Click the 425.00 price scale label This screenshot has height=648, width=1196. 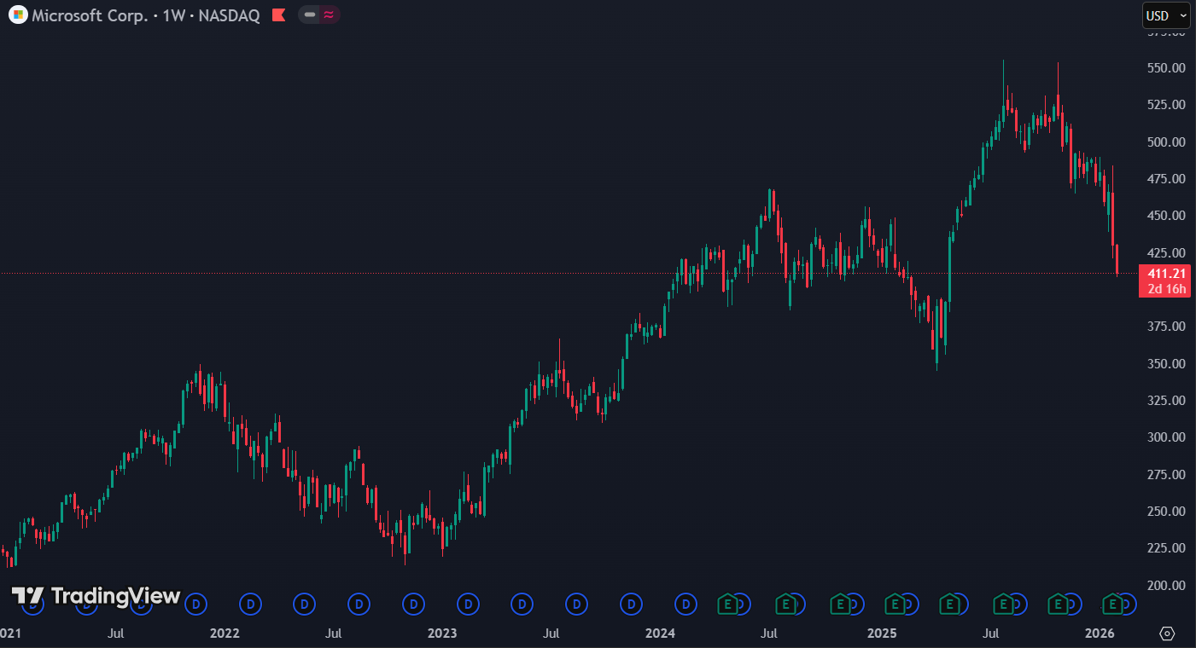[1167, 253]
